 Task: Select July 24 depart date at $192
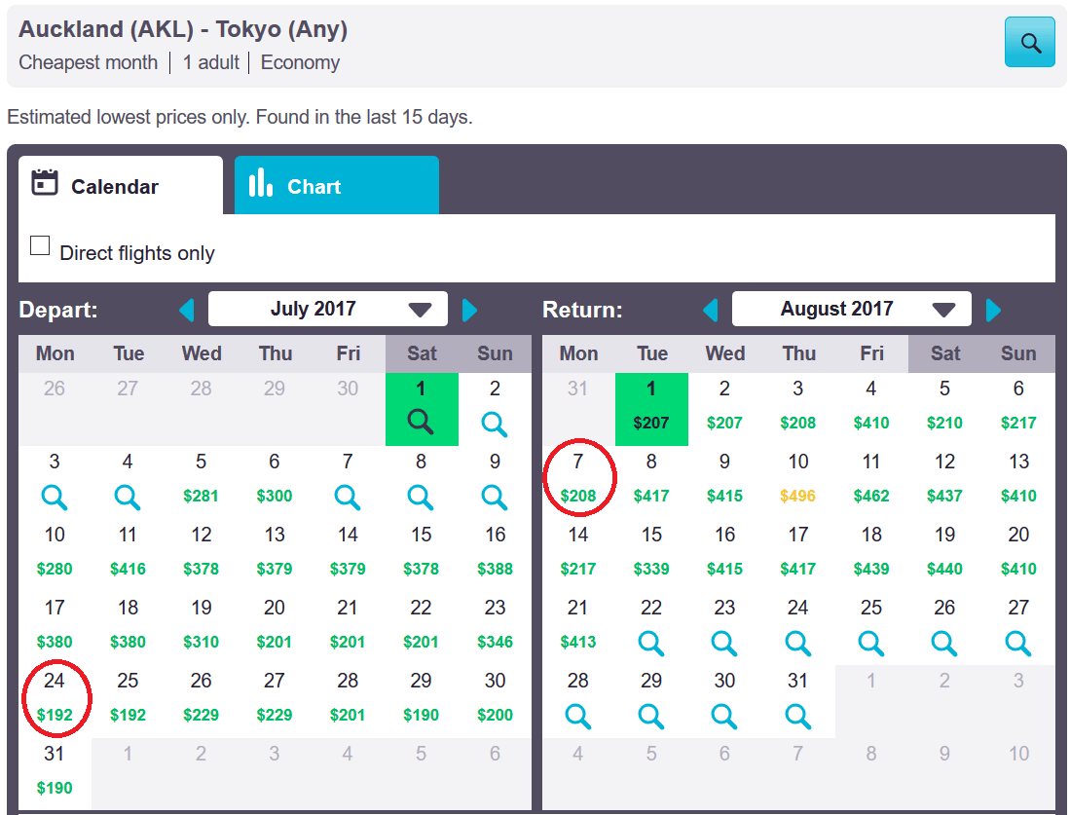pos(55,698)
